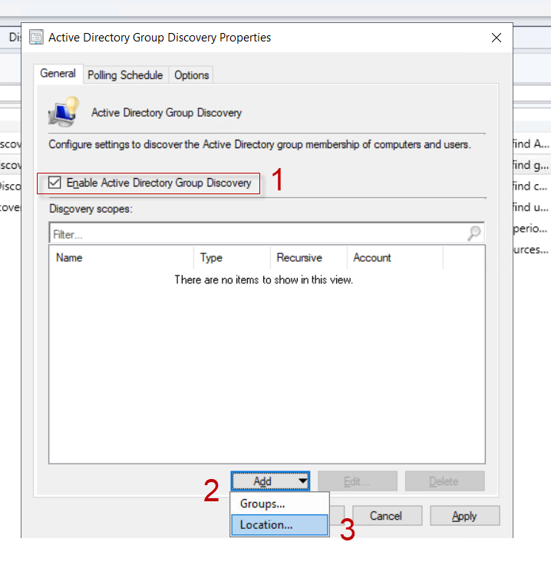Image resolution: width=551 pixels, height=565 pixels.
Task: Click the disabled Edit... button
Action: click(358, 481)
